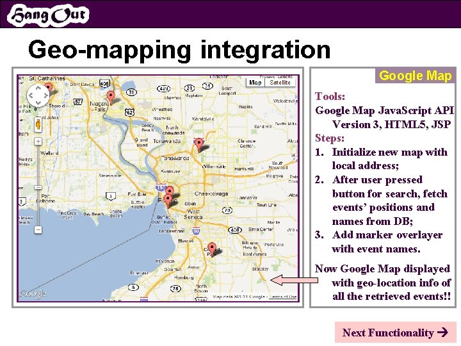Screen dimensions: 461x346
Task: Click the Google logo on map
Action: [33, 293]
